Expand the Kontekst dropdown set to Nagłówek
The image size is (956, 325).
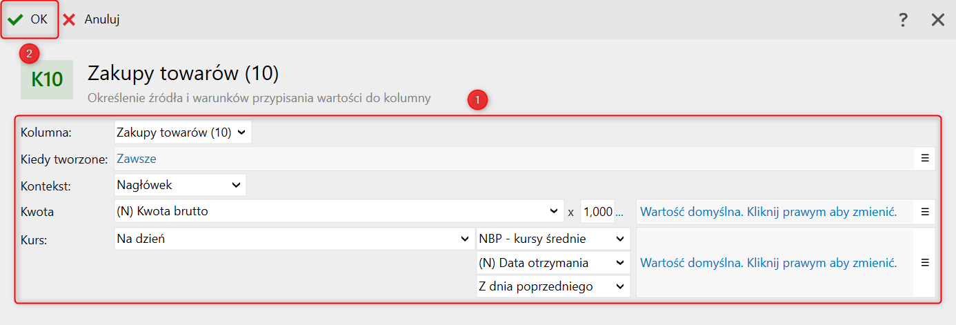179,185
